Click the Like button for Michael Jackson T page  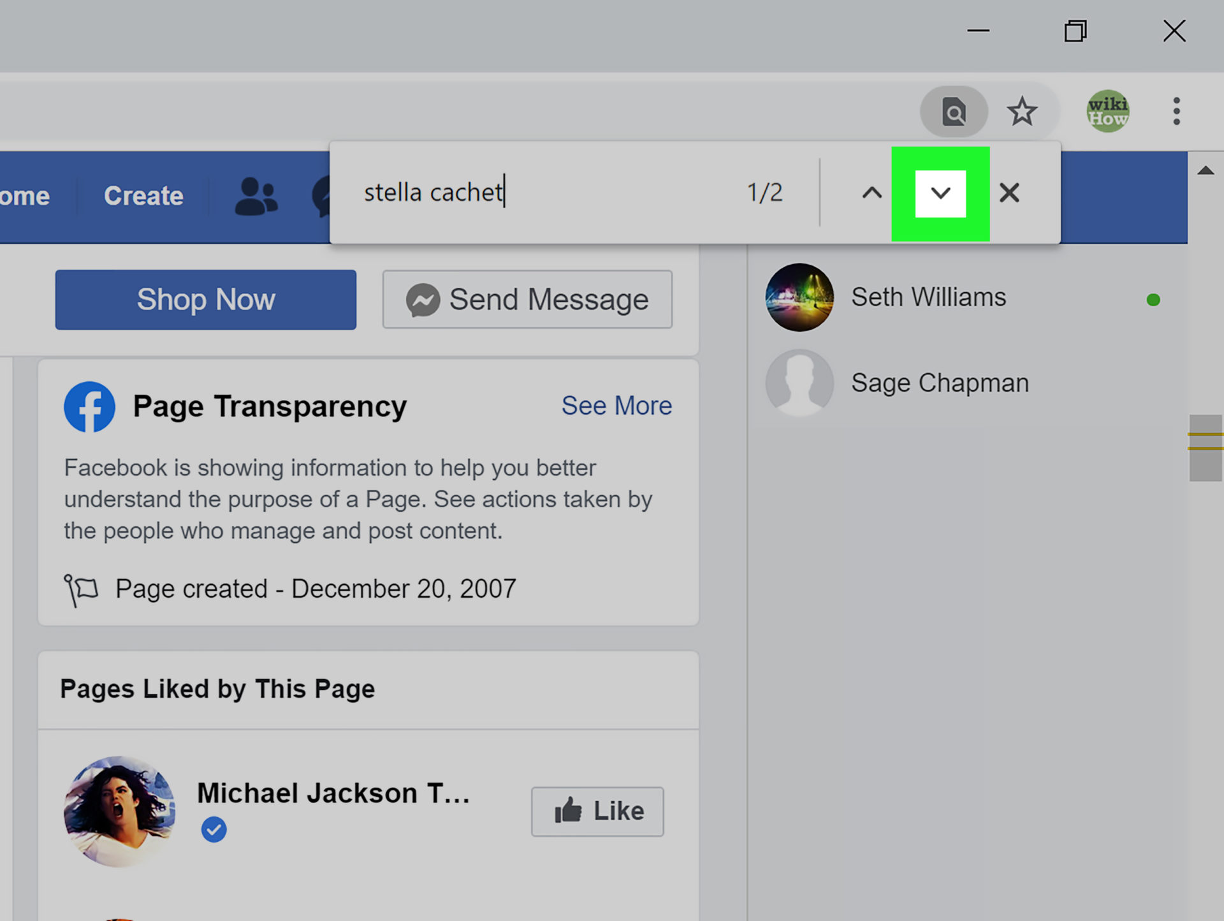coord(597,811)
